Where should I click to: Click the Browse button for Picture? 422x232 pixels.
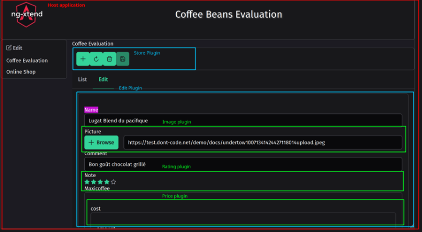[x=101, y=143]
